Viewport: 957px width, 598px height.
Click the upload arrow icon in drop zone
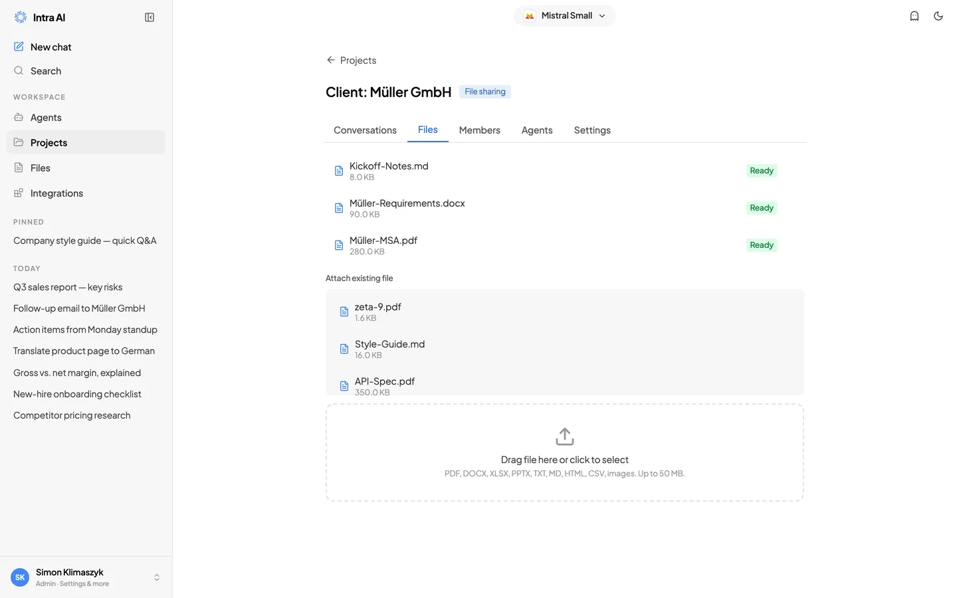(x=565, y=437)
